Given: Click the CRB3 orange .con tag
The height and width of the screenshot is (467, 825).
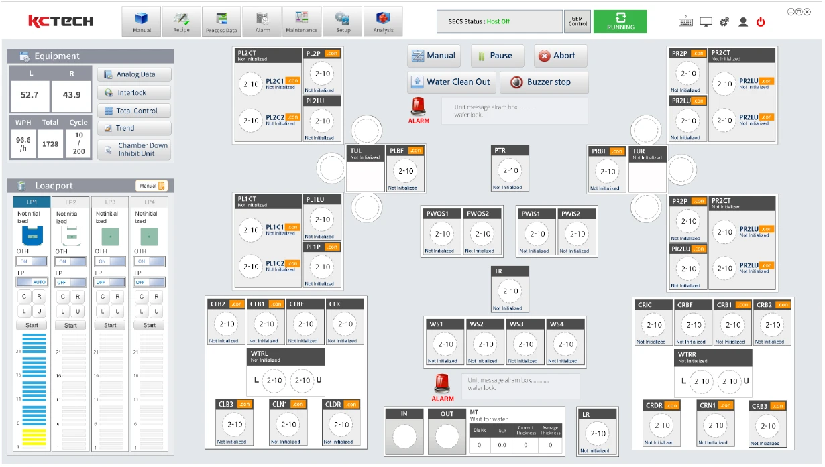Looking at the screenshot, I should click(778, 406).
